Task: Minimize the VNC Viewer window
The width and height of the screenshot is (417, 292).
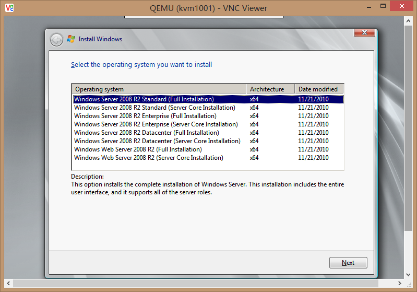Action: 368,6
